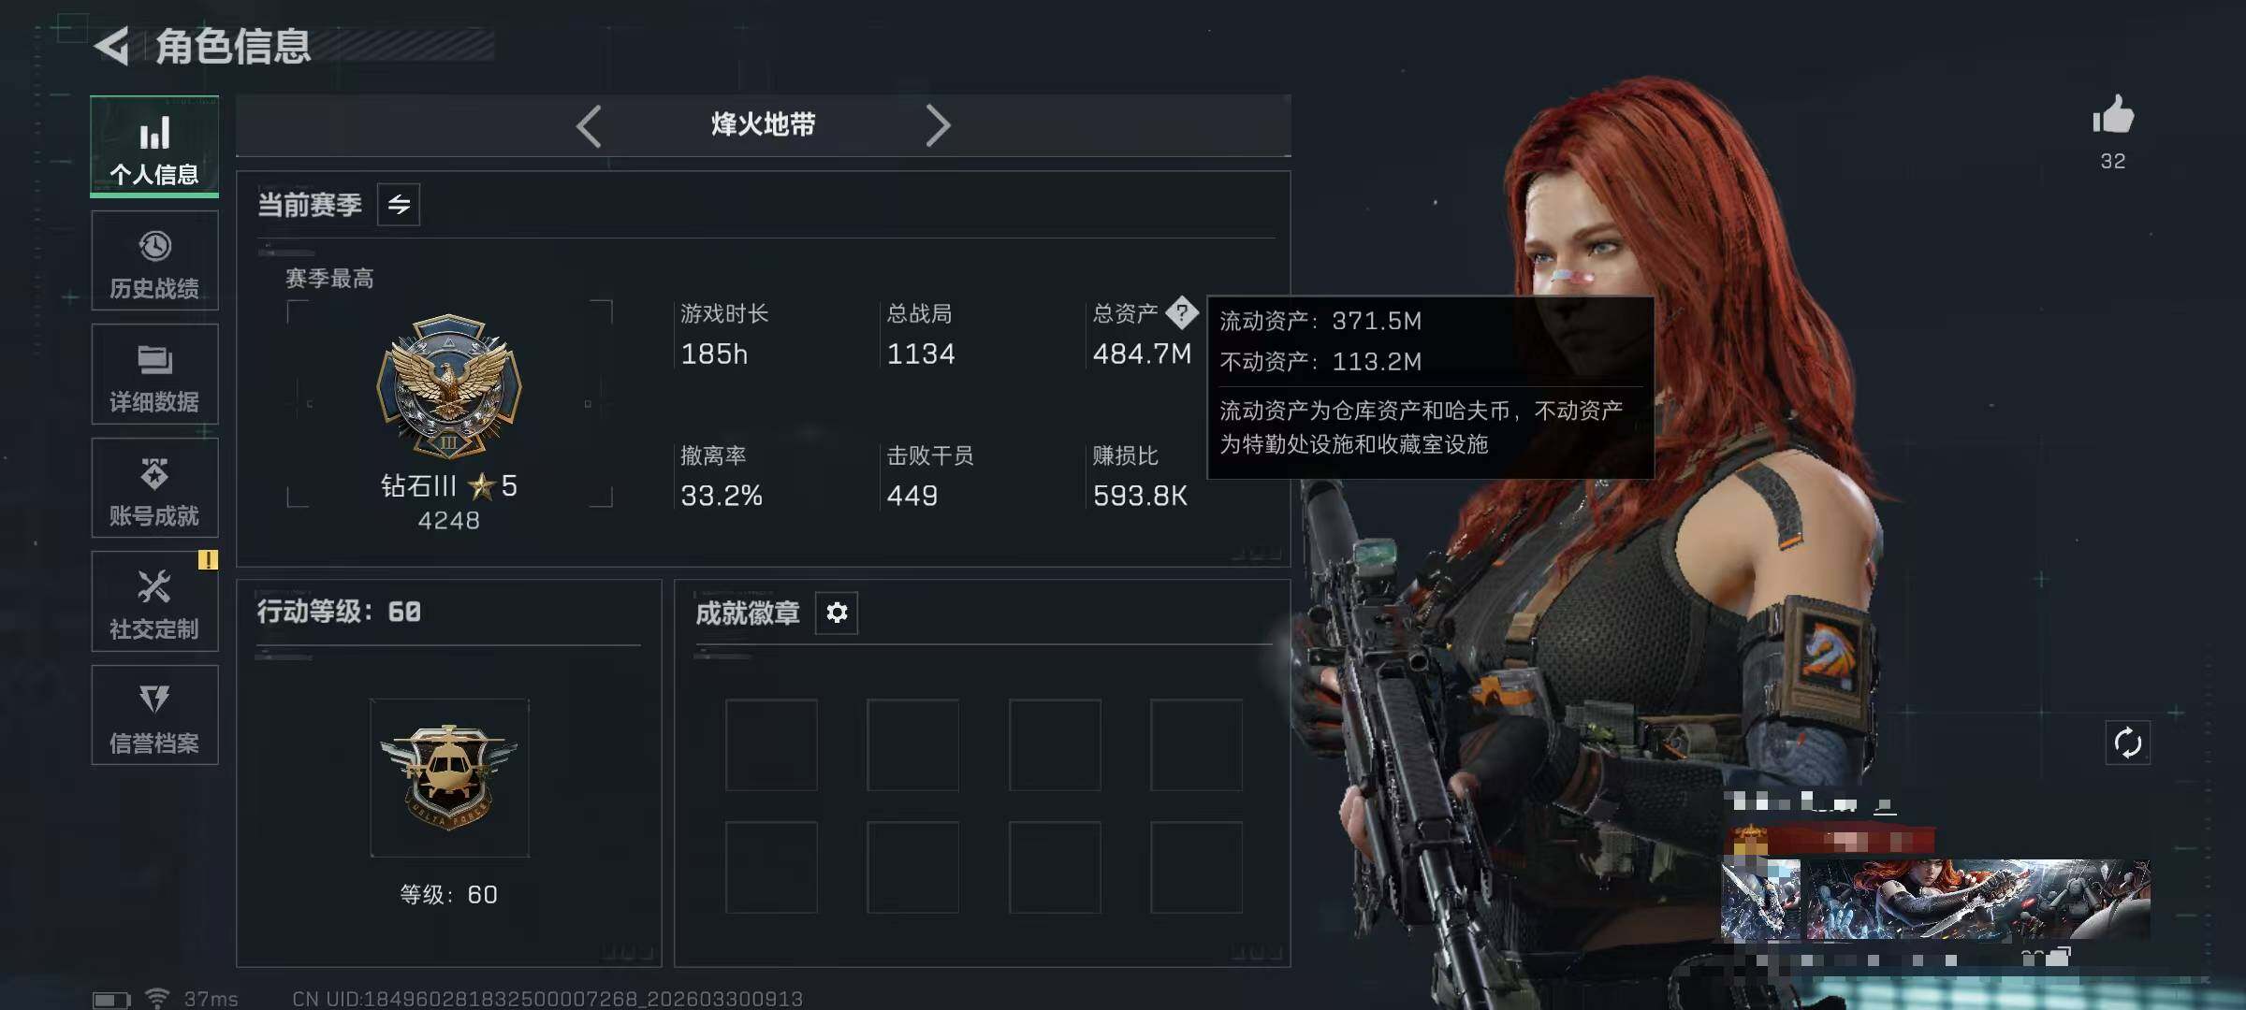Screen dimensions: 2246x1010
Task: Switch mode with right chevron beside 烽火地带
Action: click(938, 126)
